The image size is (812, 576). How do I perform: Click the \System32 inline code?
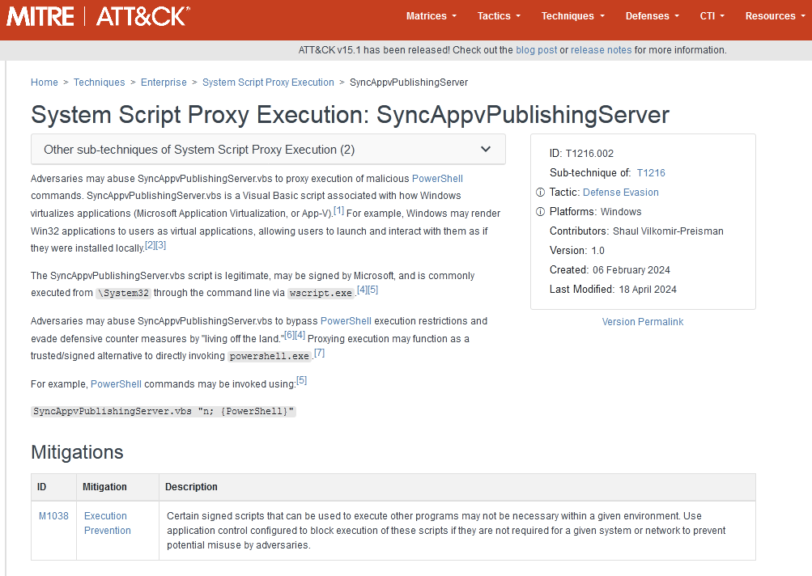[123, 293]
